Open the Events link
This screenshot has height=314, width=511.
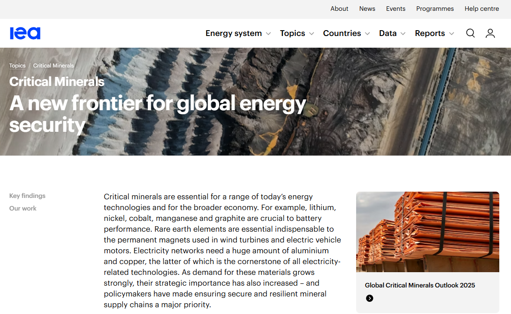click(396, 9)
